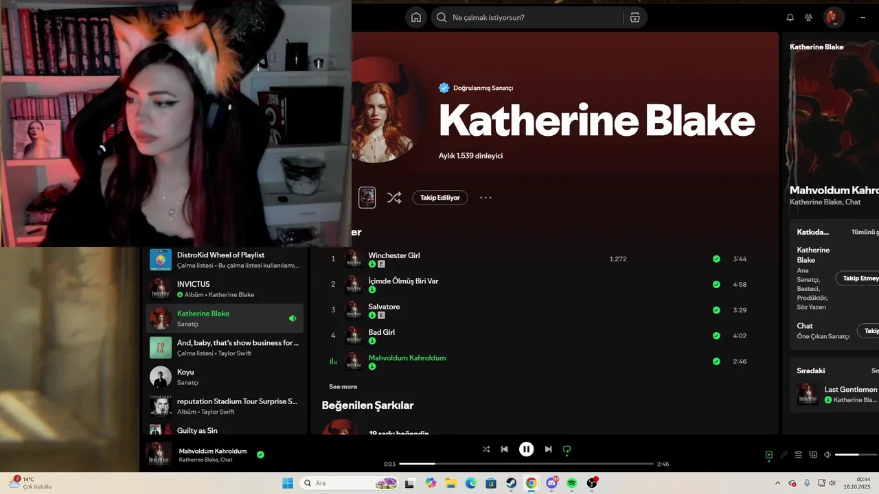Click the Mahvoldum Kahroldum title in the now-playing bar

[x=213, y=451]
